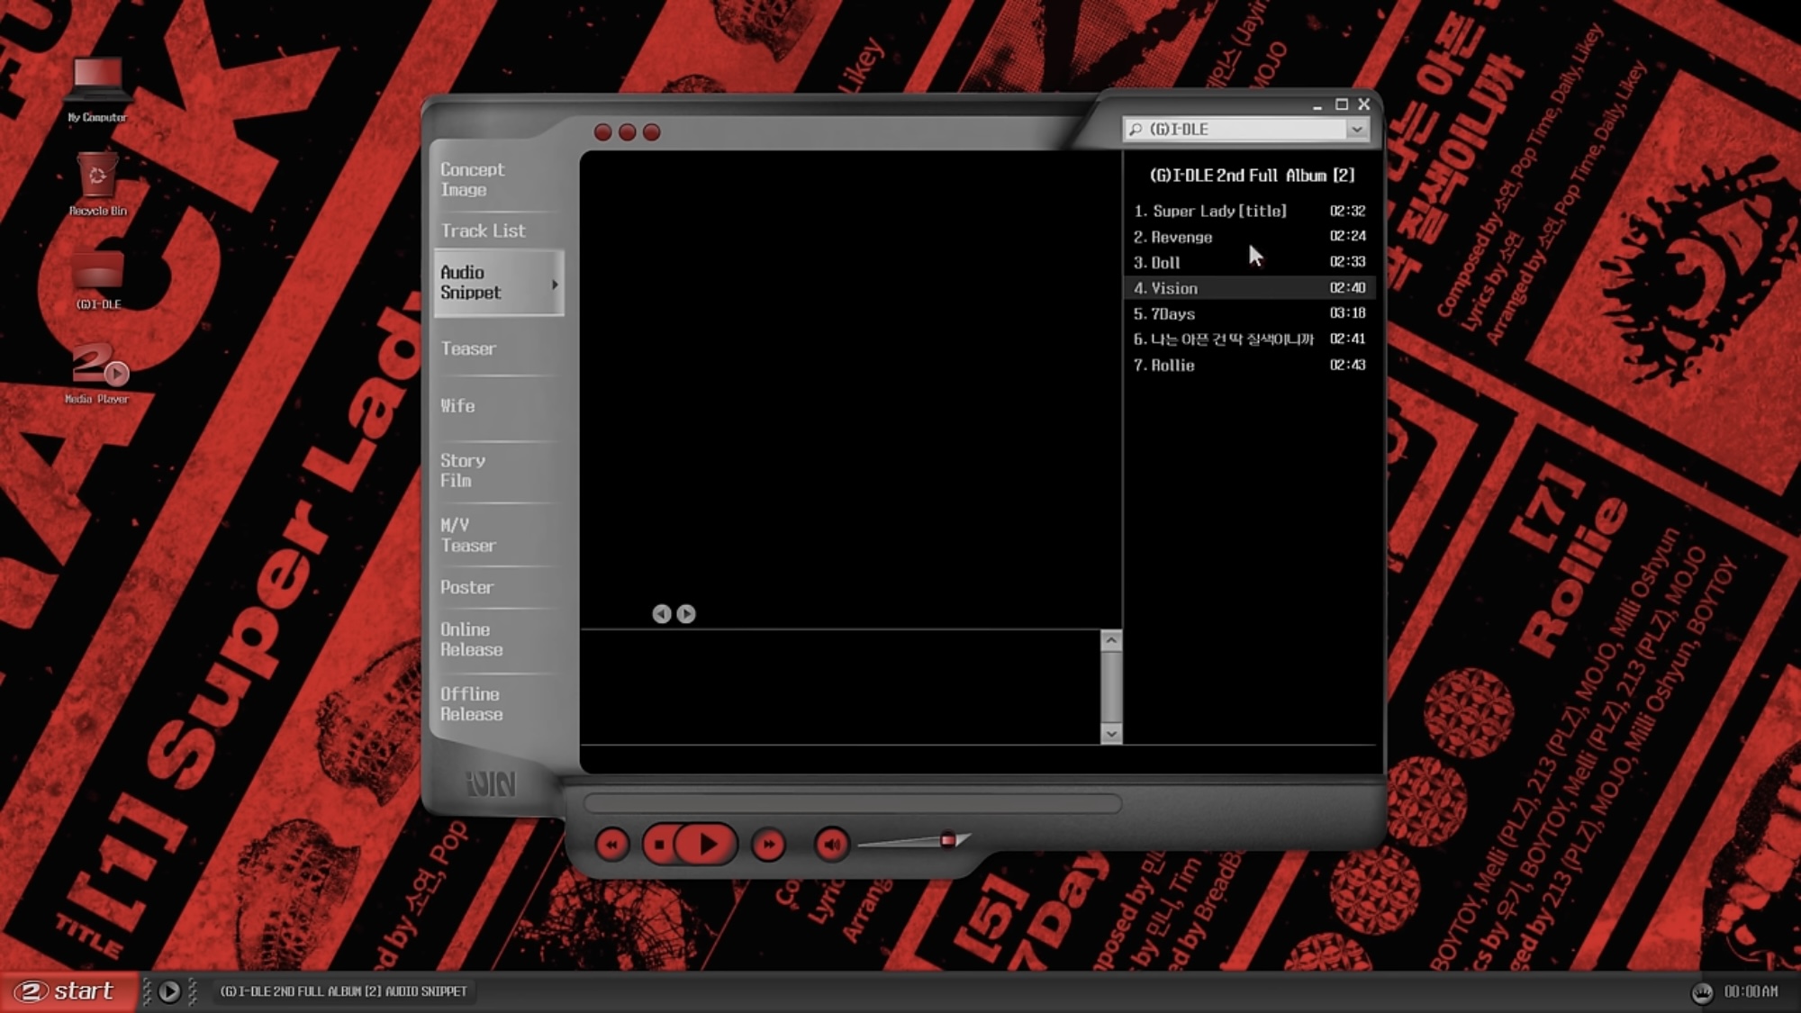Viewport: 1801px width, 1013px height.
Task: Click the text panel scrollbar down arrow
Action: [1111, 734]
